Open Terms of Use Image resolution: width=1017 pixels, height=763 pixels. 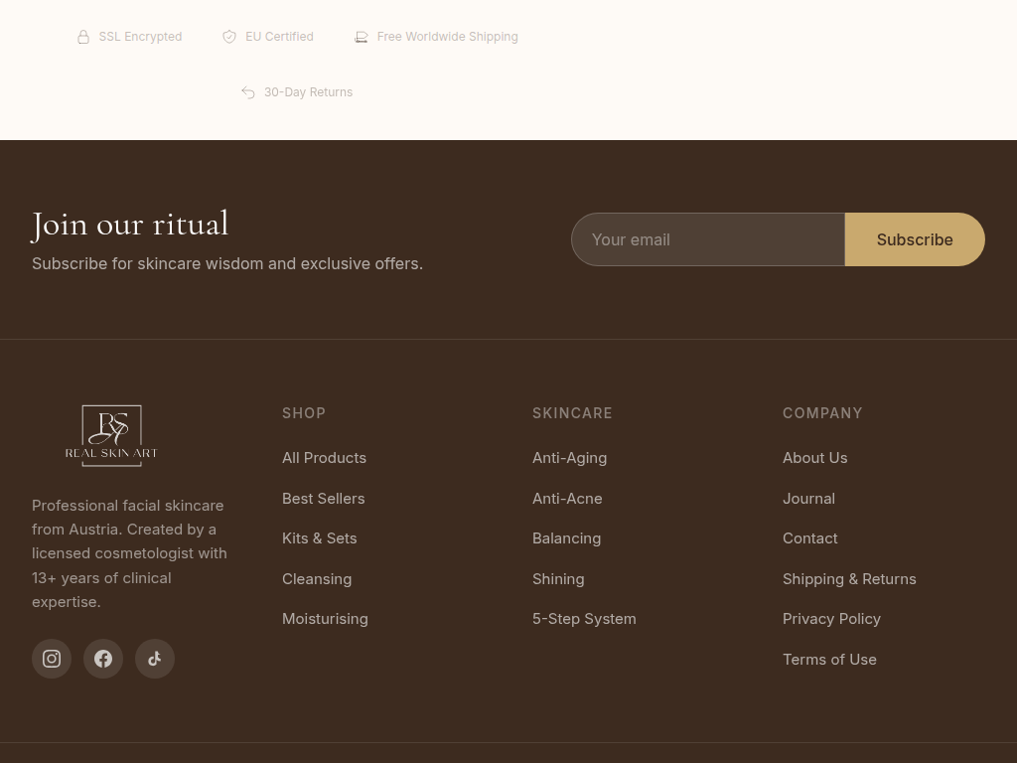pyautogui.click(x=829, y=660)
